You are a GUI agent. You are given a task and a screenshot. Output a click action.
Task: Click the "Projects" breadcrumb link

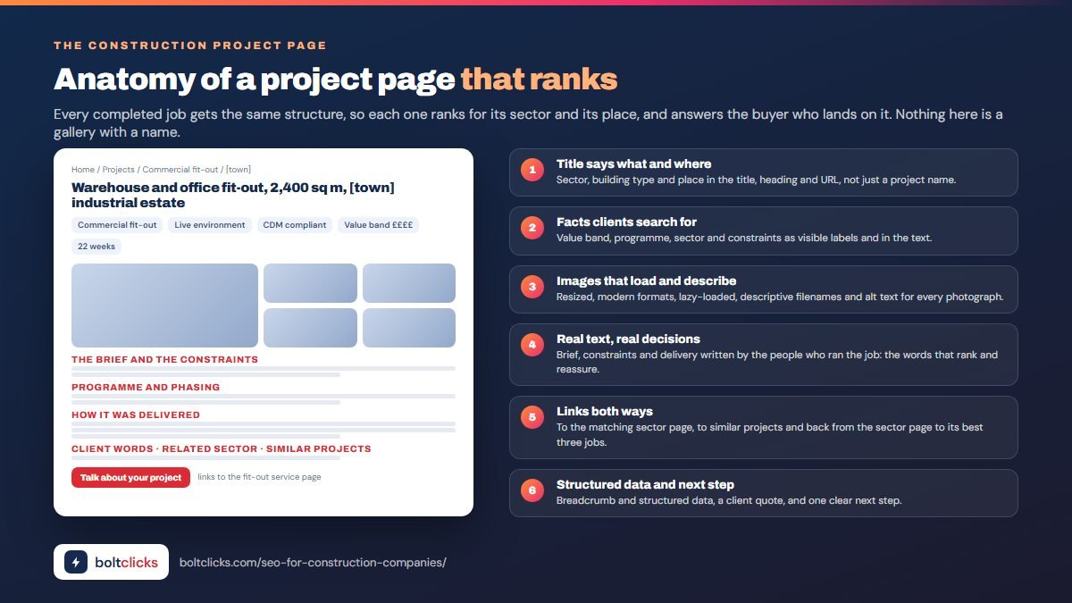119,169
